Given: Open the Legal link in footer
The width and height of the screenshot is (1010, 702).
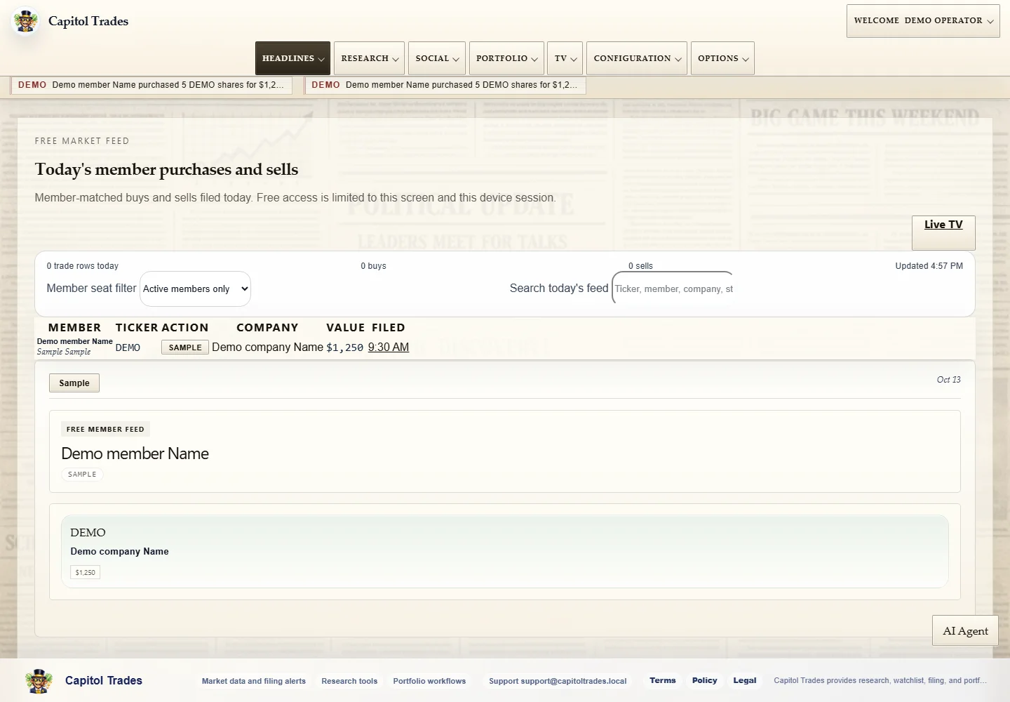Looking at the screenshot, I should coord(745,680).
